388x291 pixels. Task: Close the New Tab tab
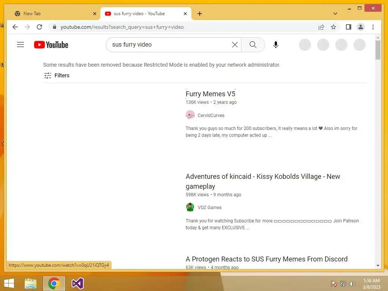(94, 14)
